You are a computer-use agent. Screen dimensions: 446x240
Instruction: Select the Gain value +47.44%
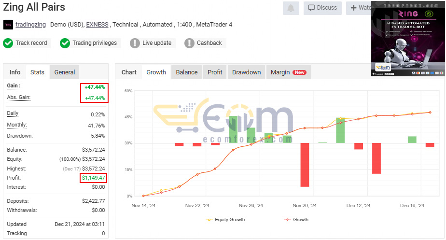95,87
